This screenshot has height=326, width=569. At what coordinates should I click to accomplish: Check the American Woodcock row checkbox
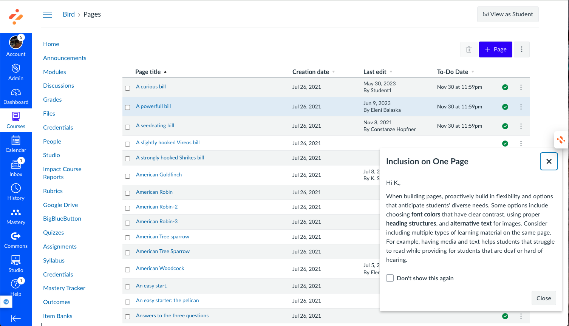(x=128, y=270)
